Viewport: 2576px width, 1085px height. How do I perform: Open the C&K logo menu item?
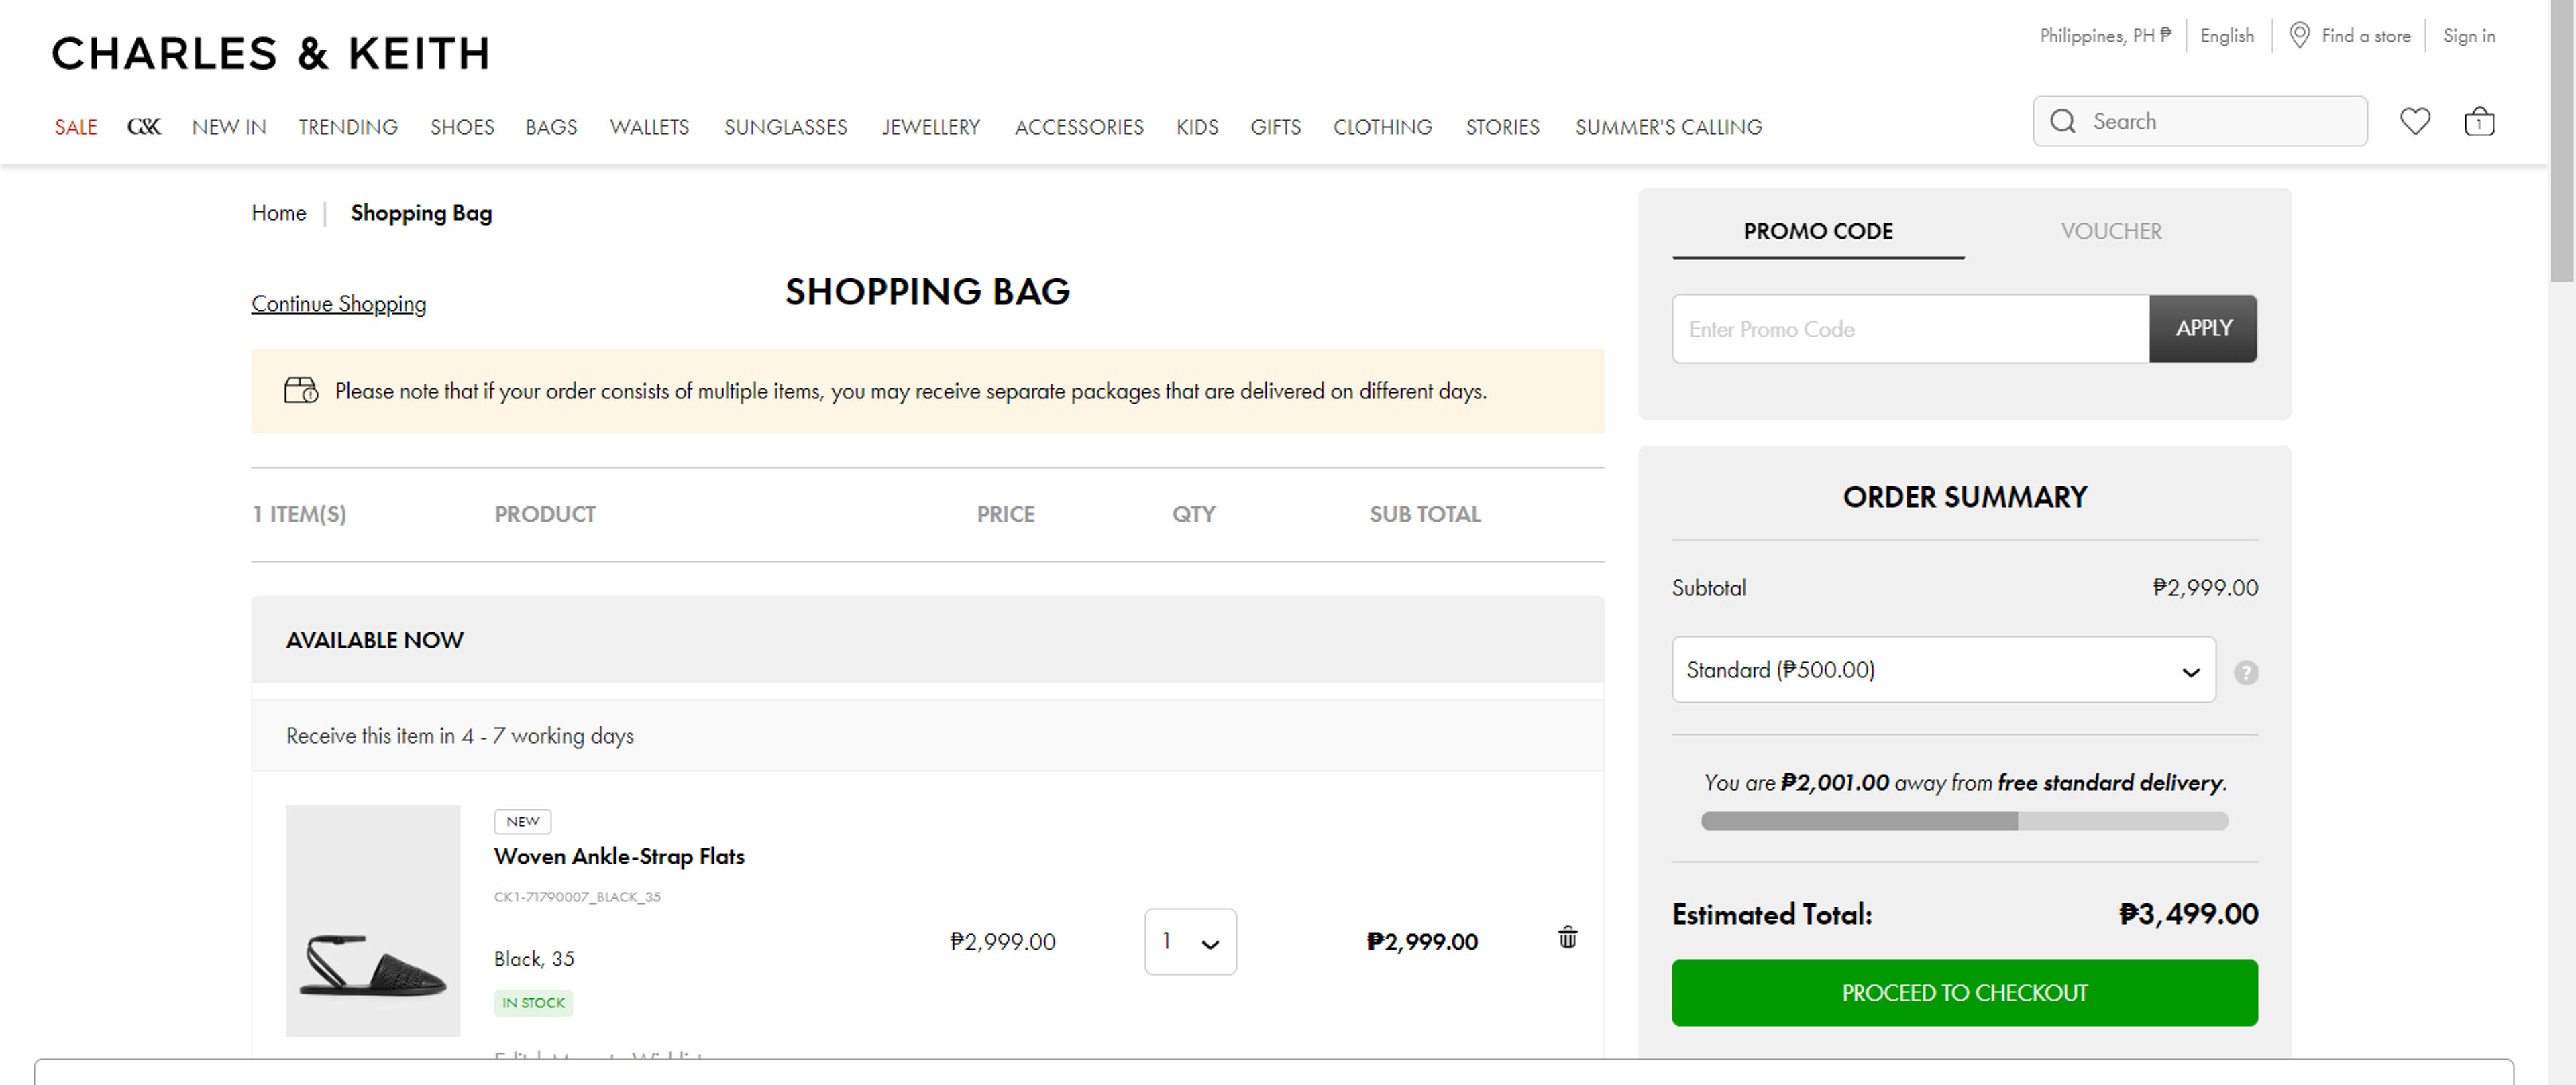tap(144, 127)
